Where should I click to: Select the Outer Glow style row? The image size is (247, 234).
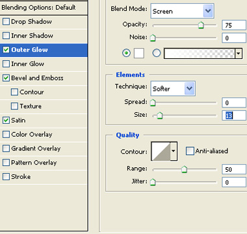pyautogui.click(x=44, y=50)
